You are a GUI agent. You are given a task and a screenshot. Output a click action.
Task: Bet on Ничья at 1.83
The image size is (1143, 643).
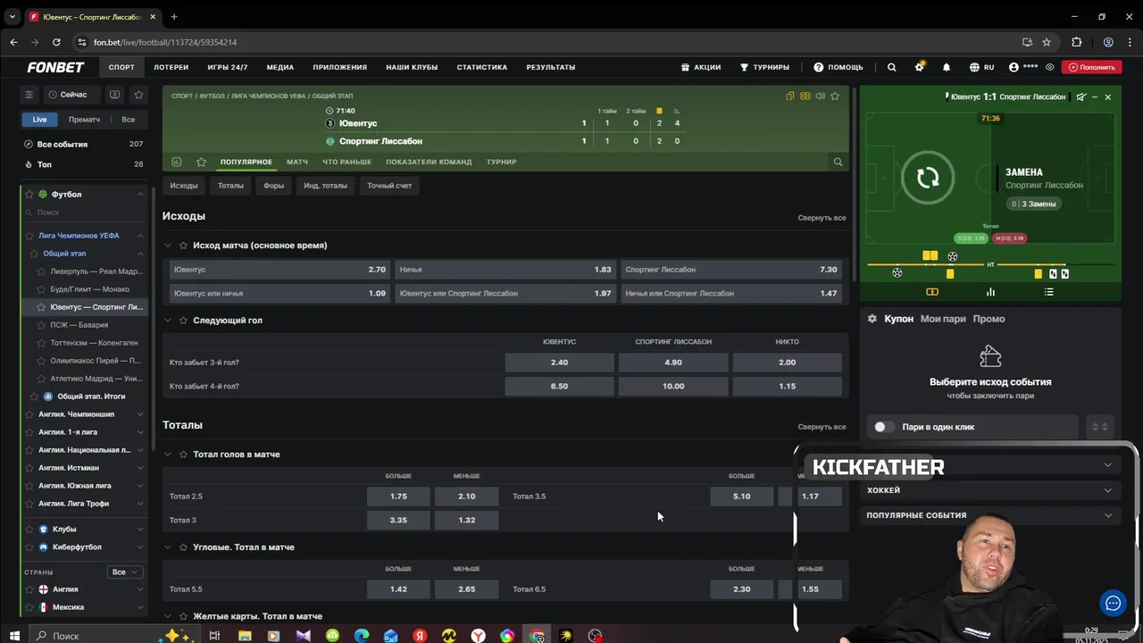(x=505, y=270)
